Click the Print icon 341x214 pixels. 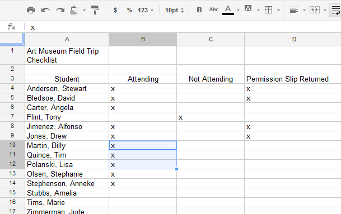31,10
